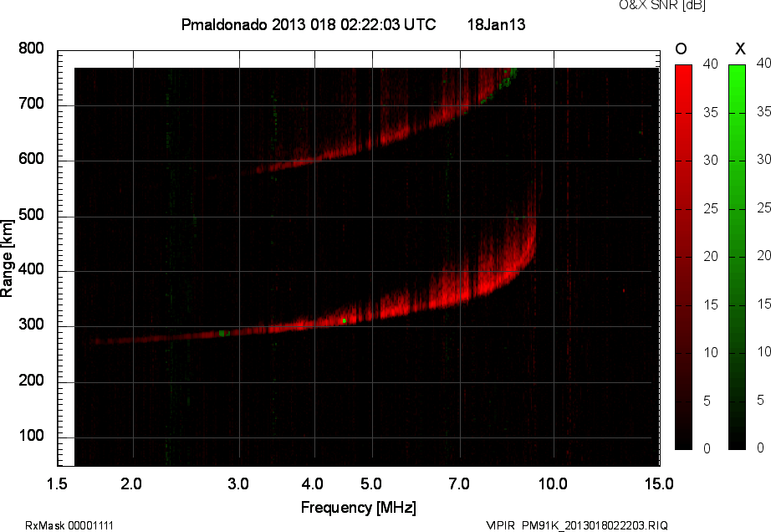This screenshot has width=771, height=532.
Task: Click the 1.5 frequency tick label
Action: 57,483
